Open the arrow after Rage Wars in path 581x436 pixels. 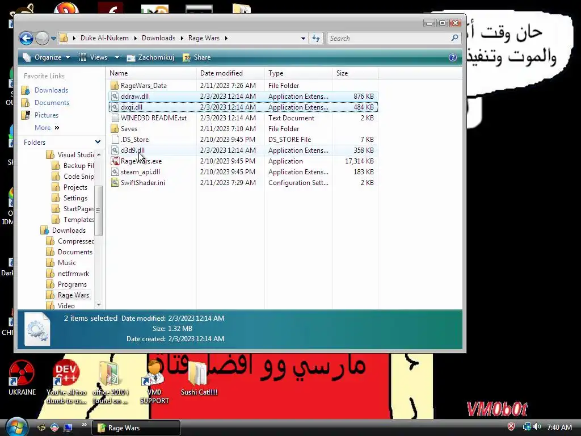coord(226,38)
